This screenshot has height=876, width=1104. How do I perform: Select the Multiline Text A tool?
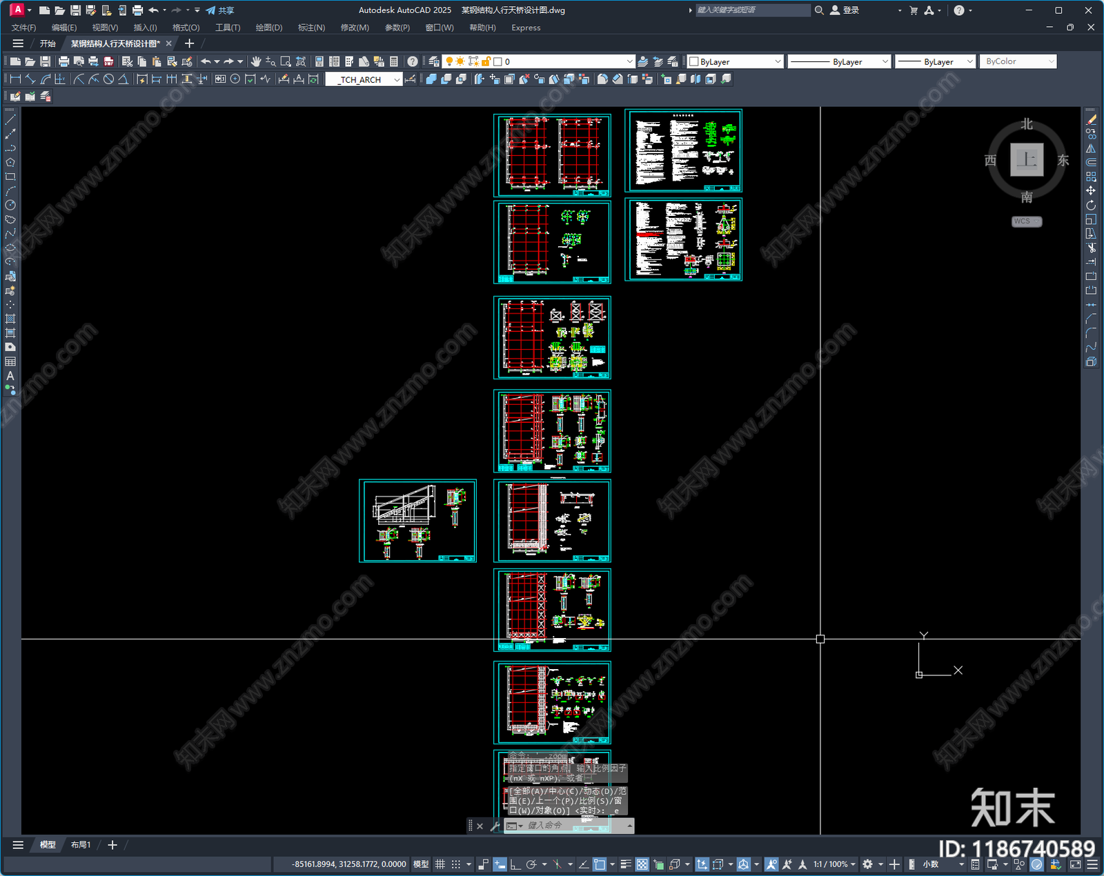click(x=10, y=376)
